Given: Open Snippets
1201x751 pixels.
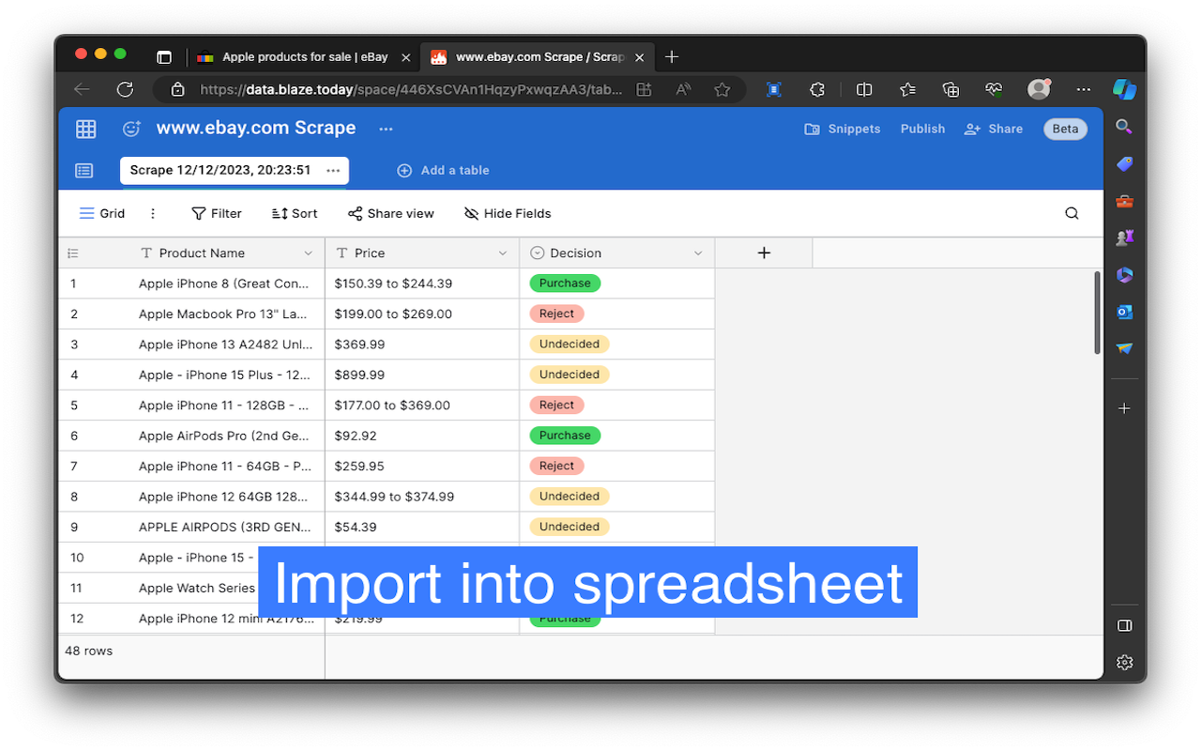Looking at the screenshot, I should [843, 129].
